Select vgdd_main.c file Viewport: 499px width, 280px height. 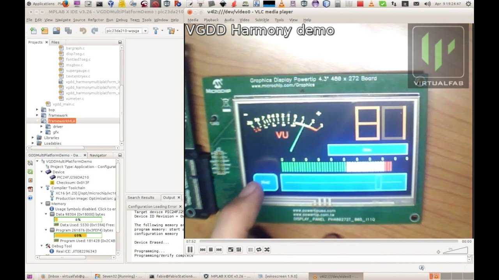64,104
